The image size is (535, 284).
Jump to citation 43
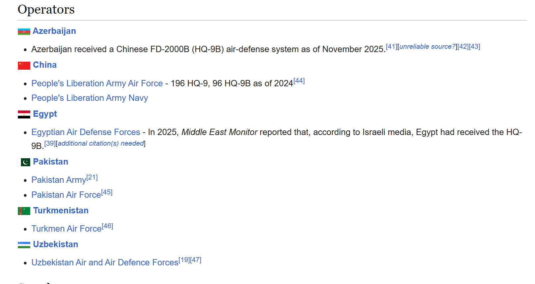point(475,46)
